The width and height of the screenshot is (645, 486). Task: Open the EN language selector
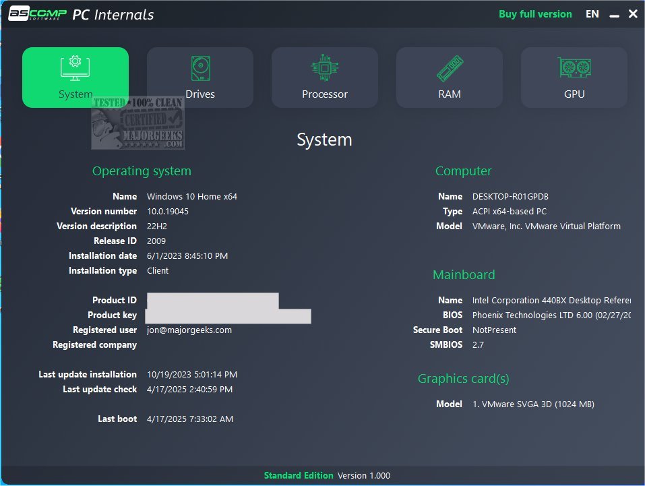(592, 13)
